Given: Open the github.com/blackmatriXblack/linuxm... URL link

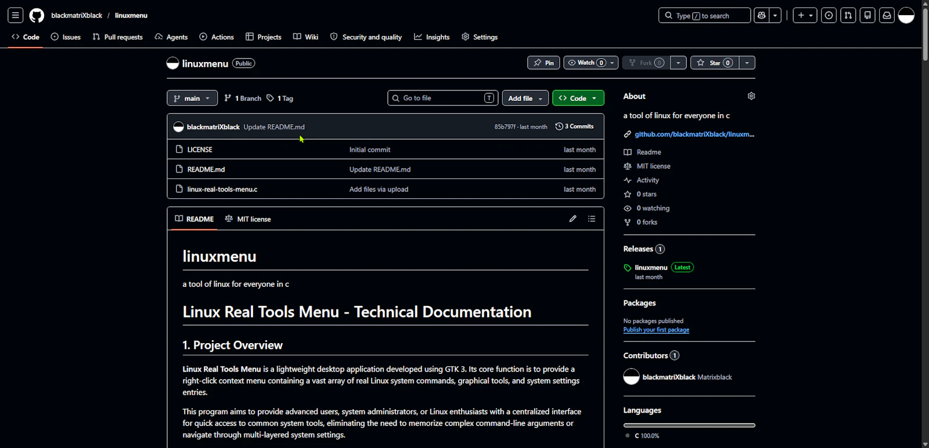Looking at the screenshot, I should coord(694,134).
